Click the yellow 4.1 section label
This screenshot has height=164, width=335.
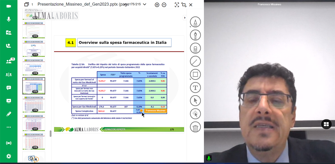70,43
